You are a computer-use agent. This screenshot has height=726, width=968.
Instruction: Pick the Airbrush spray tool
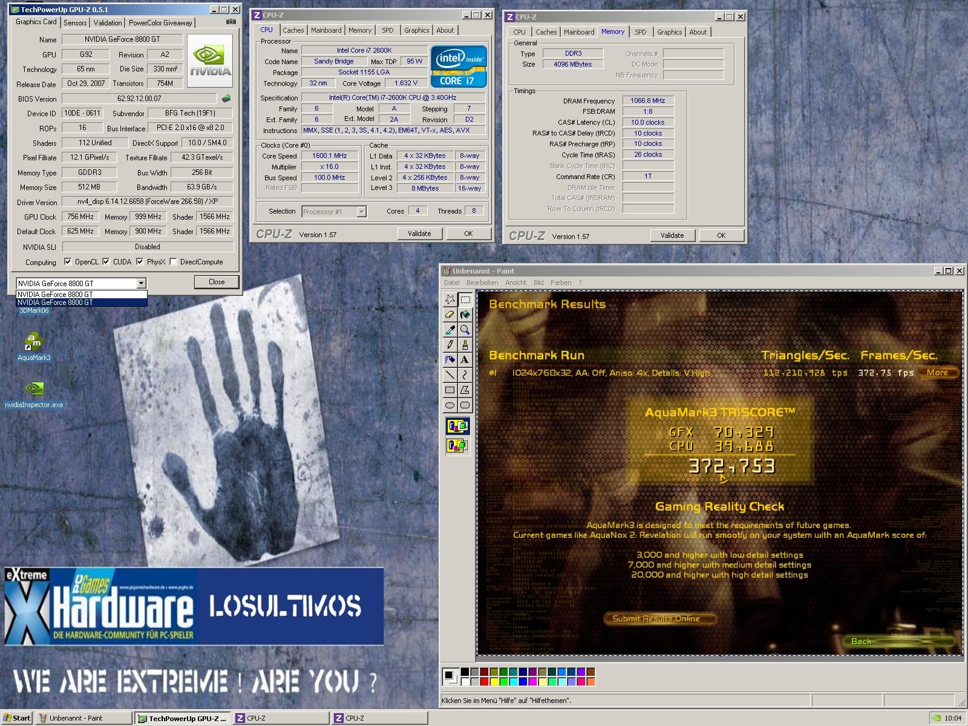click(450, 360)
